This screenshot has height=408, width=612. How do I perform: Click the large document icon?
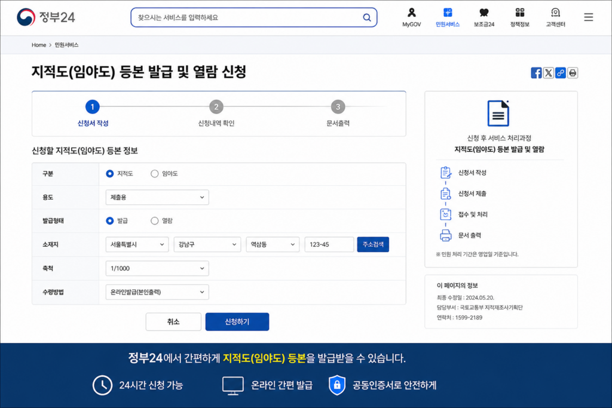(x=498, y=113)
